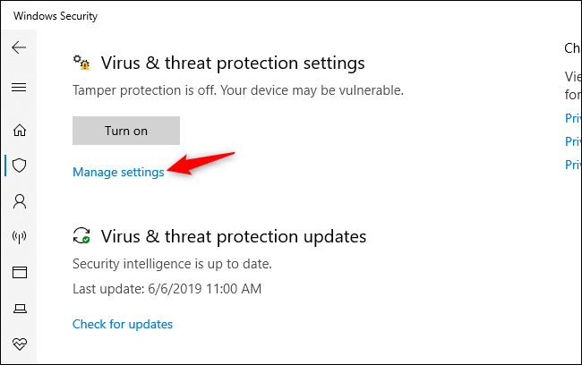This screenshot has width=582, height=365.
Task: Open Firewall & network protection signal icon
Action: click(x=19, y=237)
